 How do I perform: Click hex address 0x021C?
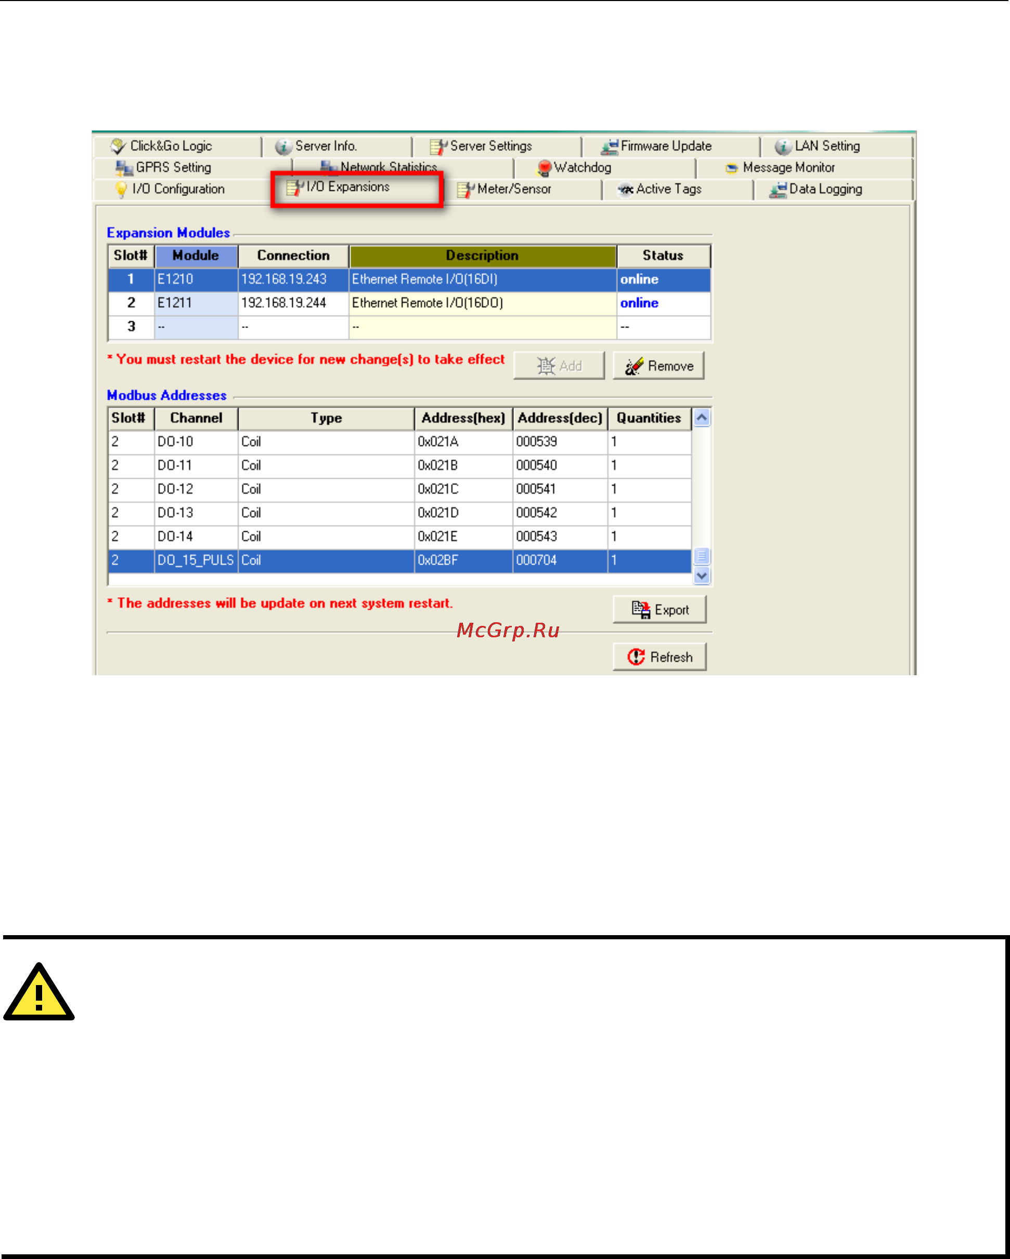tap(438, 489)
